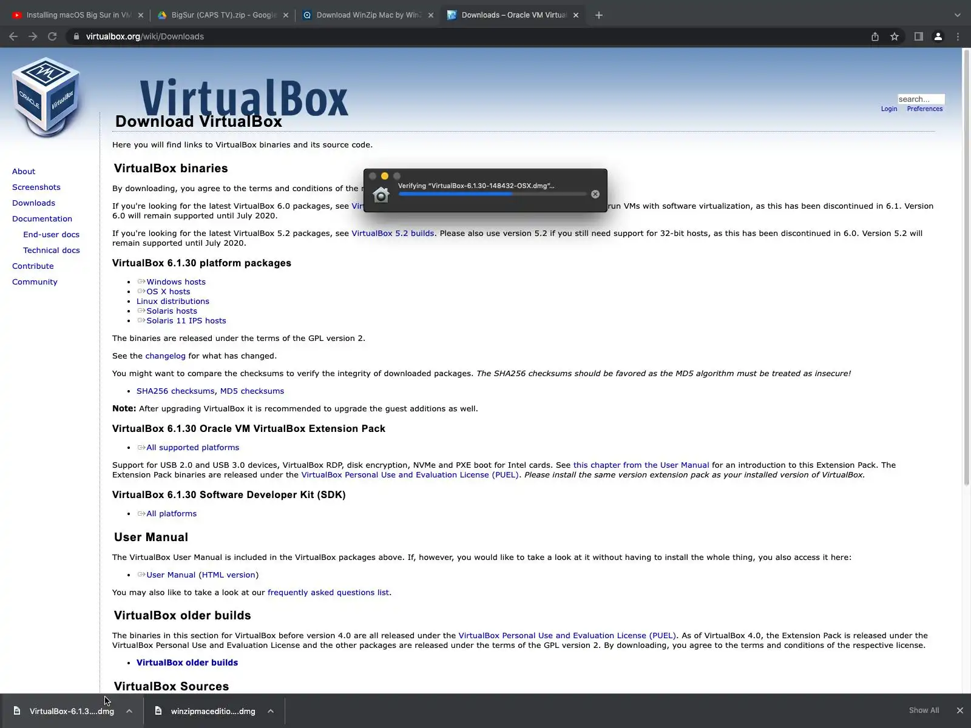Open MD5 checksums link

252,391
